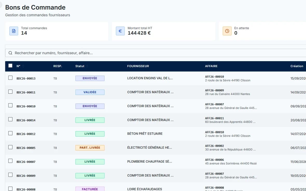Click LIVRÉE badge on BDC26-00012 row

tap(90, 134)
